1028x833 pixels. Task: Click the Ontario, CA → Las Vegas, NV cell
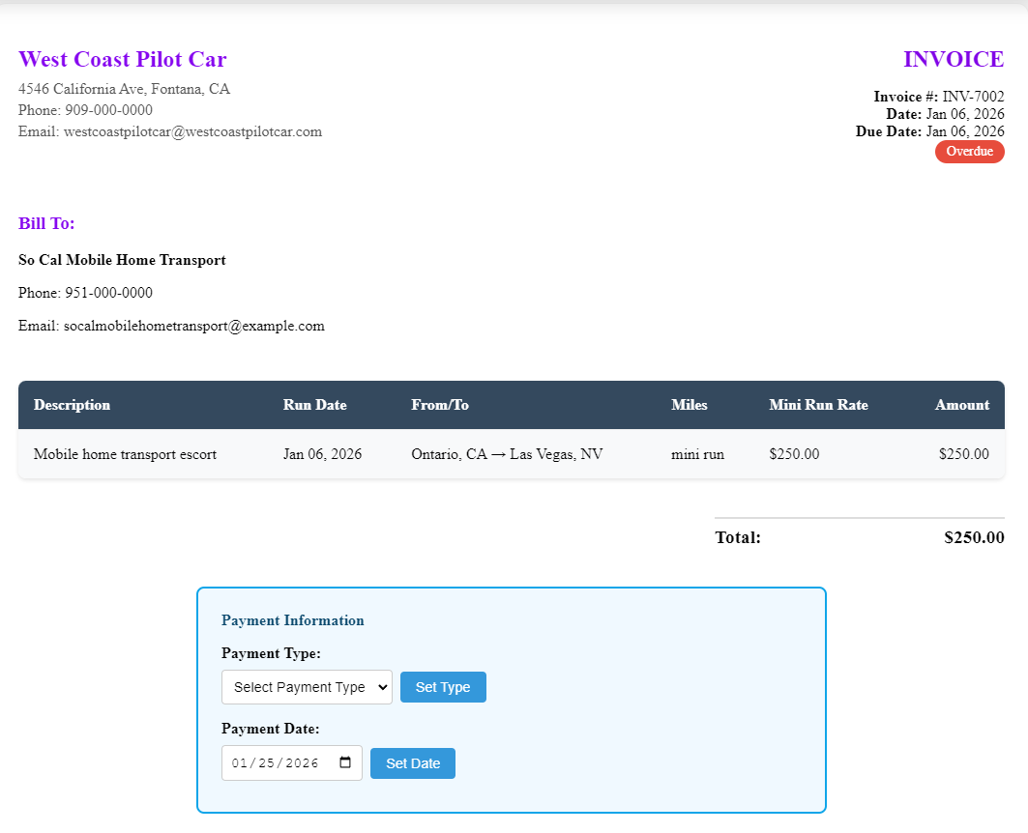507,454
